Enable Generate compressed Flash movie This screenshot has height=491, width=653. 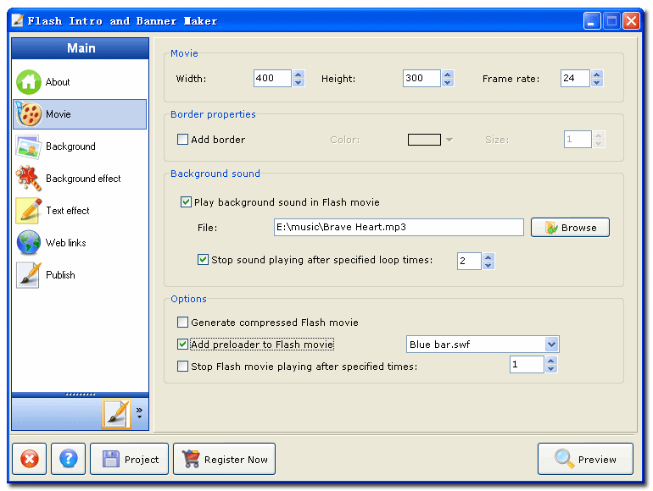click(x=182, y=323)
